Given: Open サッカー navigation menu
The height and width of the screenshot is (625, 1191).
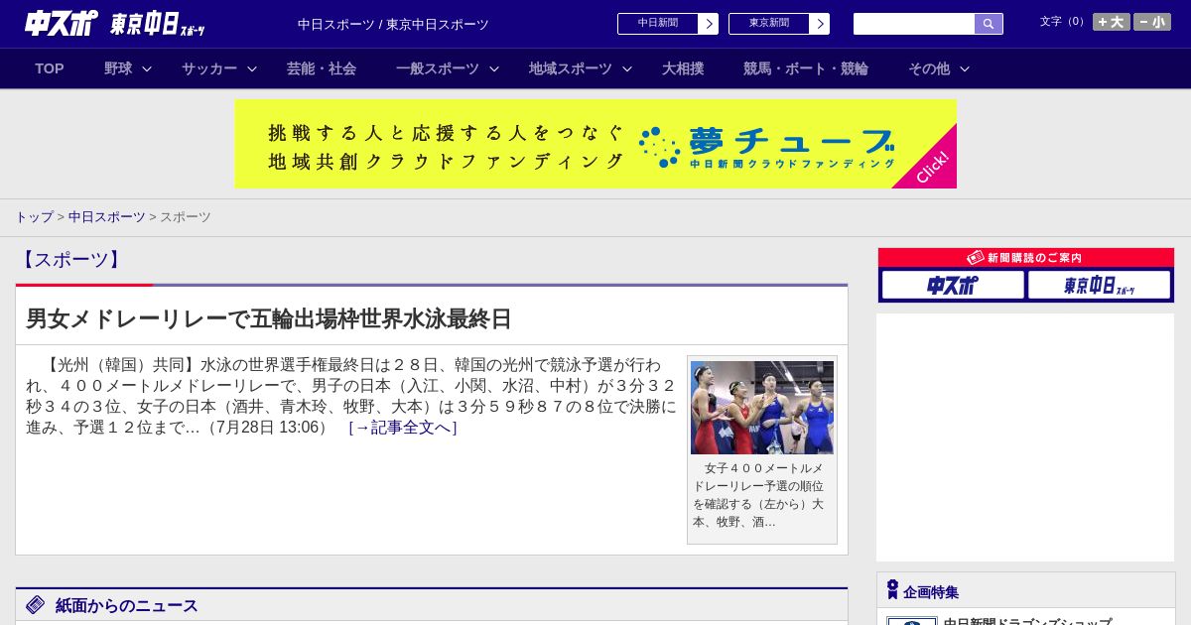Looking at the screenshot, I should [209, 68].
